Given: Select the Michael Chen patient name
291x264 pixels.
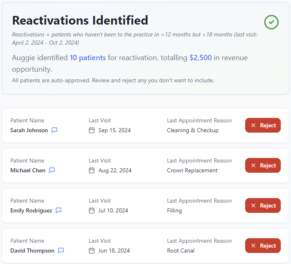Looking at the screenshot, I should point(28,170).
